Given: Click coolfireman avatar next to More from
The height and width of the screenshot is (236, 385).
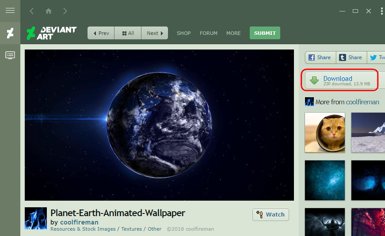Looking at the screenshot, I should pos(309,102).
